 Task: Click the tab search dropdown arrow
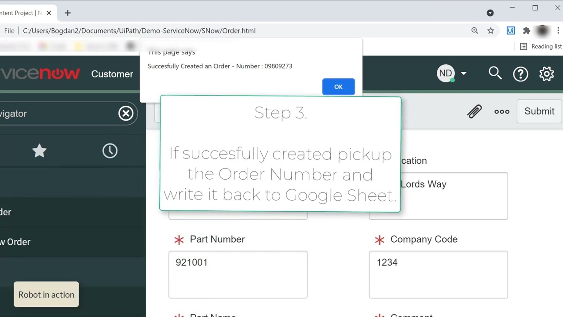tap(490, 13)
